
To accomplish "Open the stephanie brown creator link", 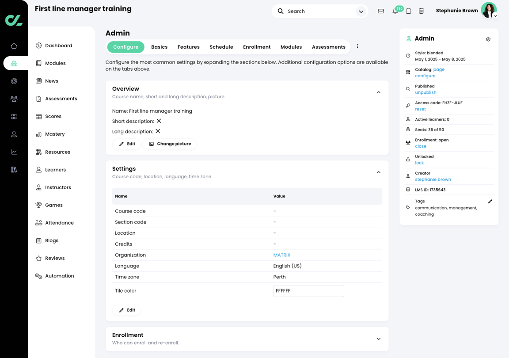I will (x=433, y=179).
